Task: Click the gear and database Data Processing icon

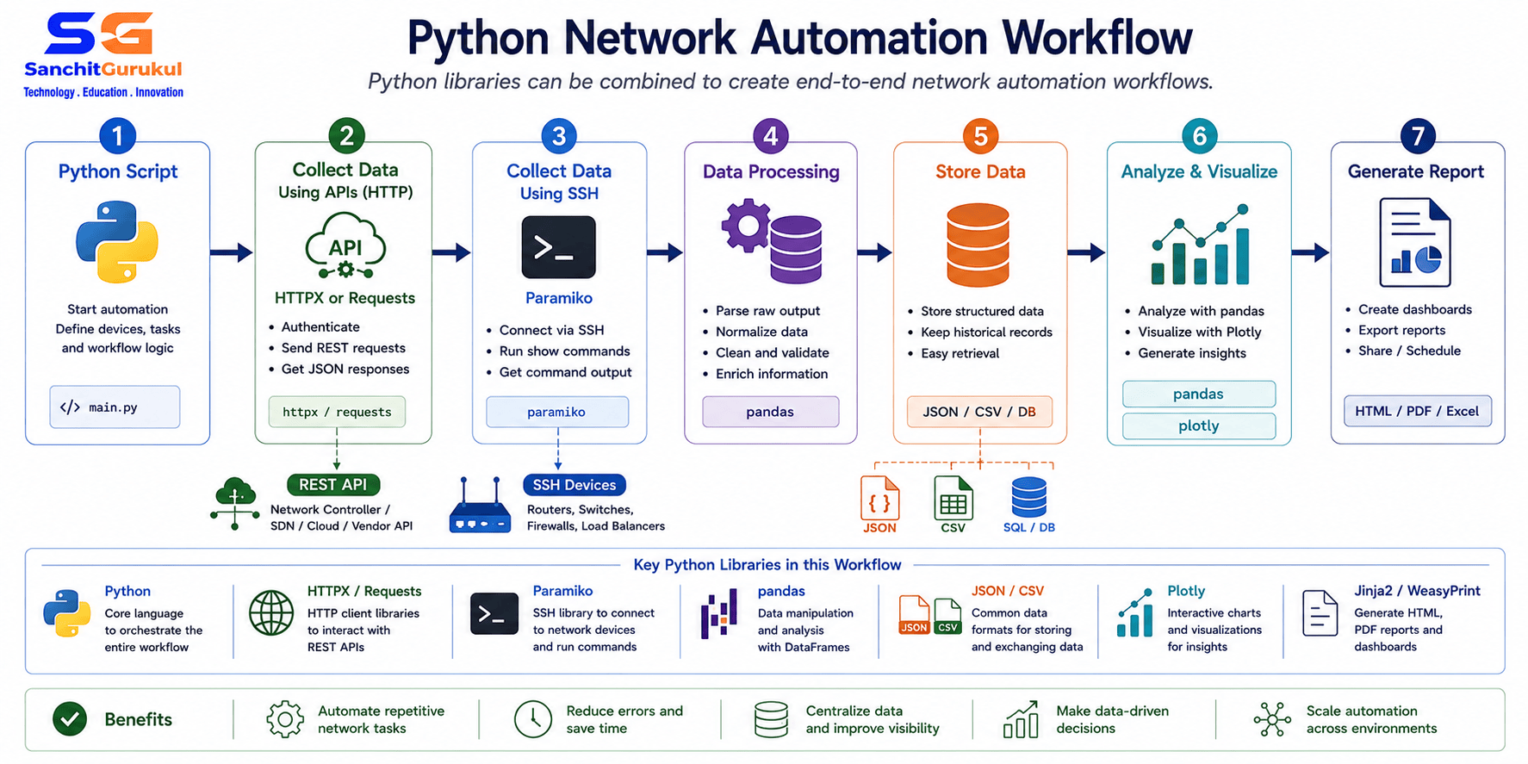Action: 772,240
